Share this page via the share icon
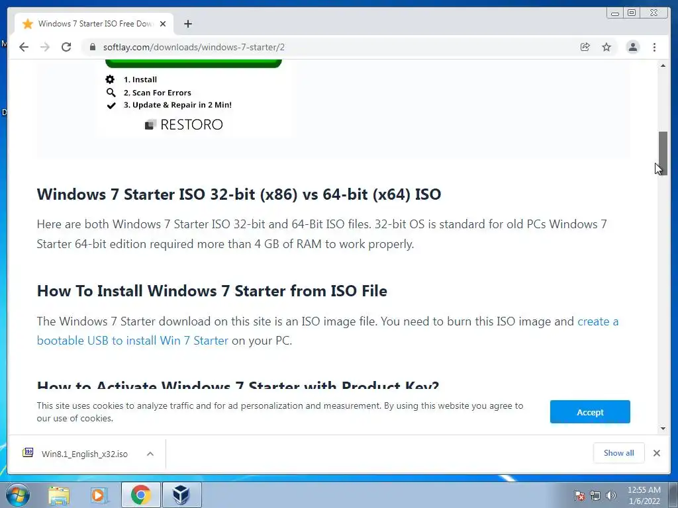 (585, 47)
